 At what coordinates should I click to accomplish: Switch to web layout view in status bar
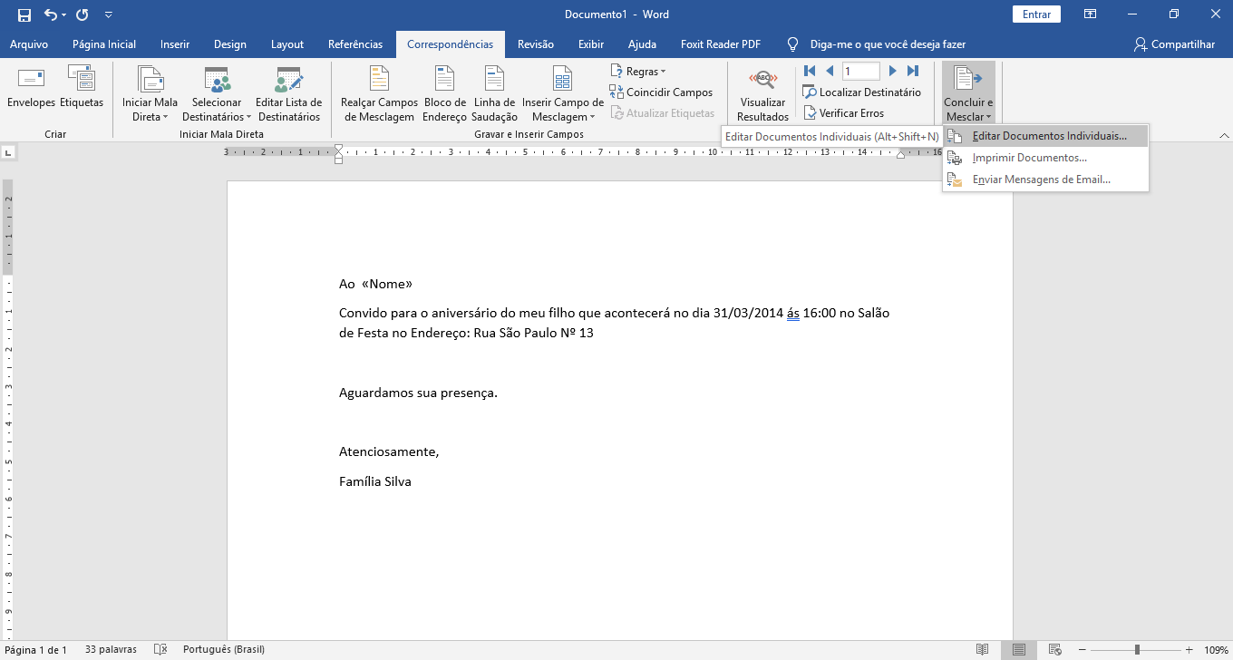pos(1054,650)
